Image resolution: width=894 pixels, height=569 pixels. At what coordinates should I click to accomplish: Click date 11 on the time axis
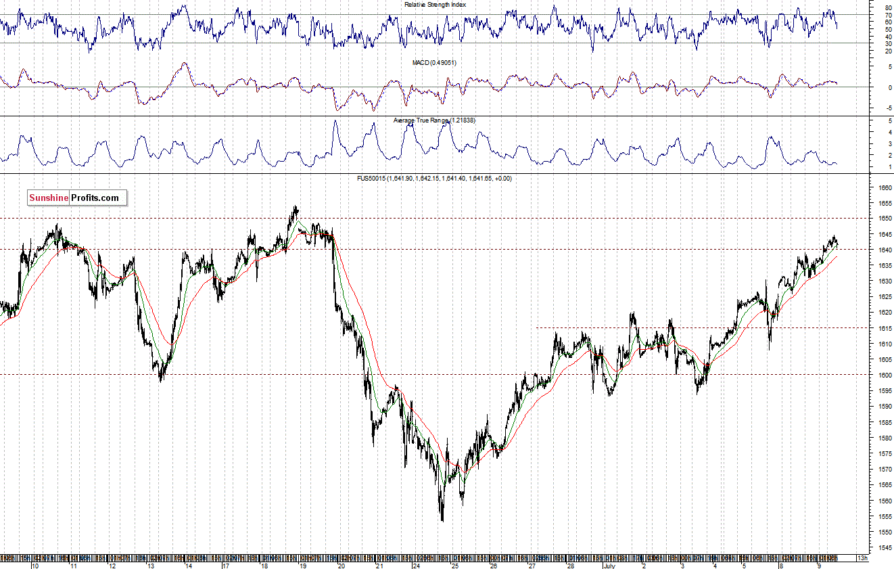click(x=73, y=565)
